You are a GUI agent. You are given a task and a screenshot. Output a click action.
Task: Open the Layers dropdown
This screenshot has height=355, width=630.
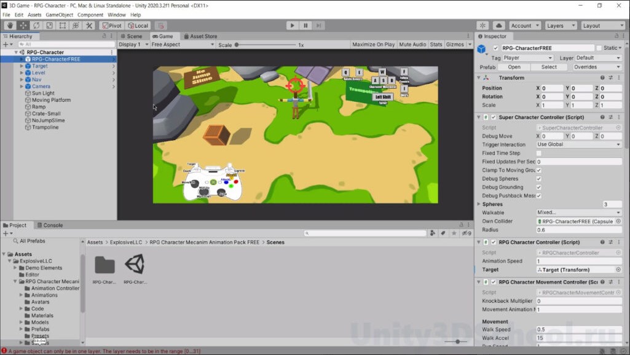(x=561, y=25)
